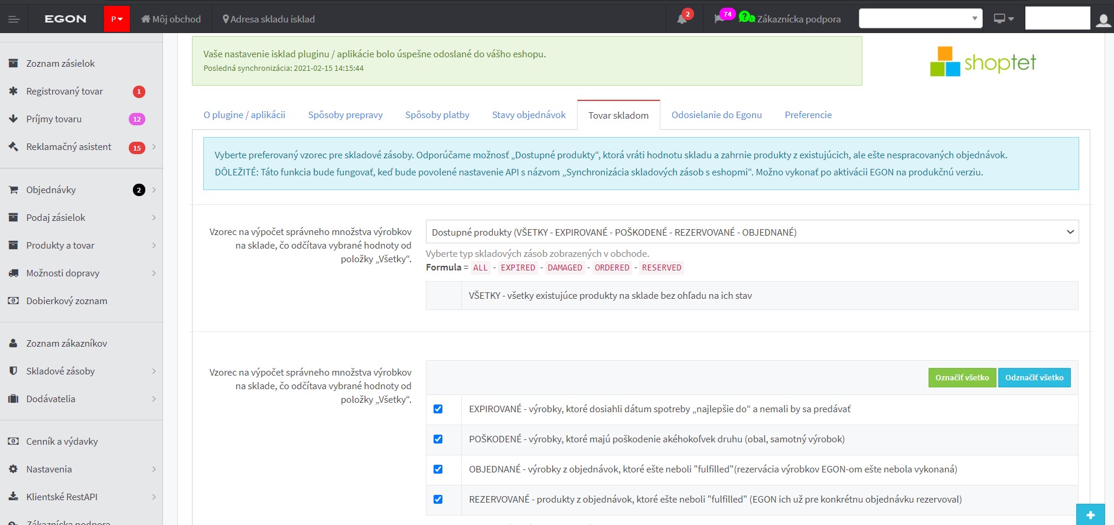Viewport: 1114px width, 525px height.
Task: Switch to Spôsoby platby tab
Action: tap(437, 115)
